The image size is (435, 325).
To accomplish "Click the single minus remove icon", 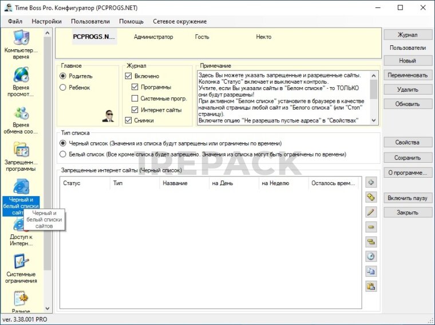I will pyautogui.click(x=371, y=227).
